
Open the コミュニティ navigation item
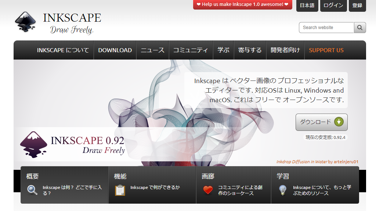191,50
